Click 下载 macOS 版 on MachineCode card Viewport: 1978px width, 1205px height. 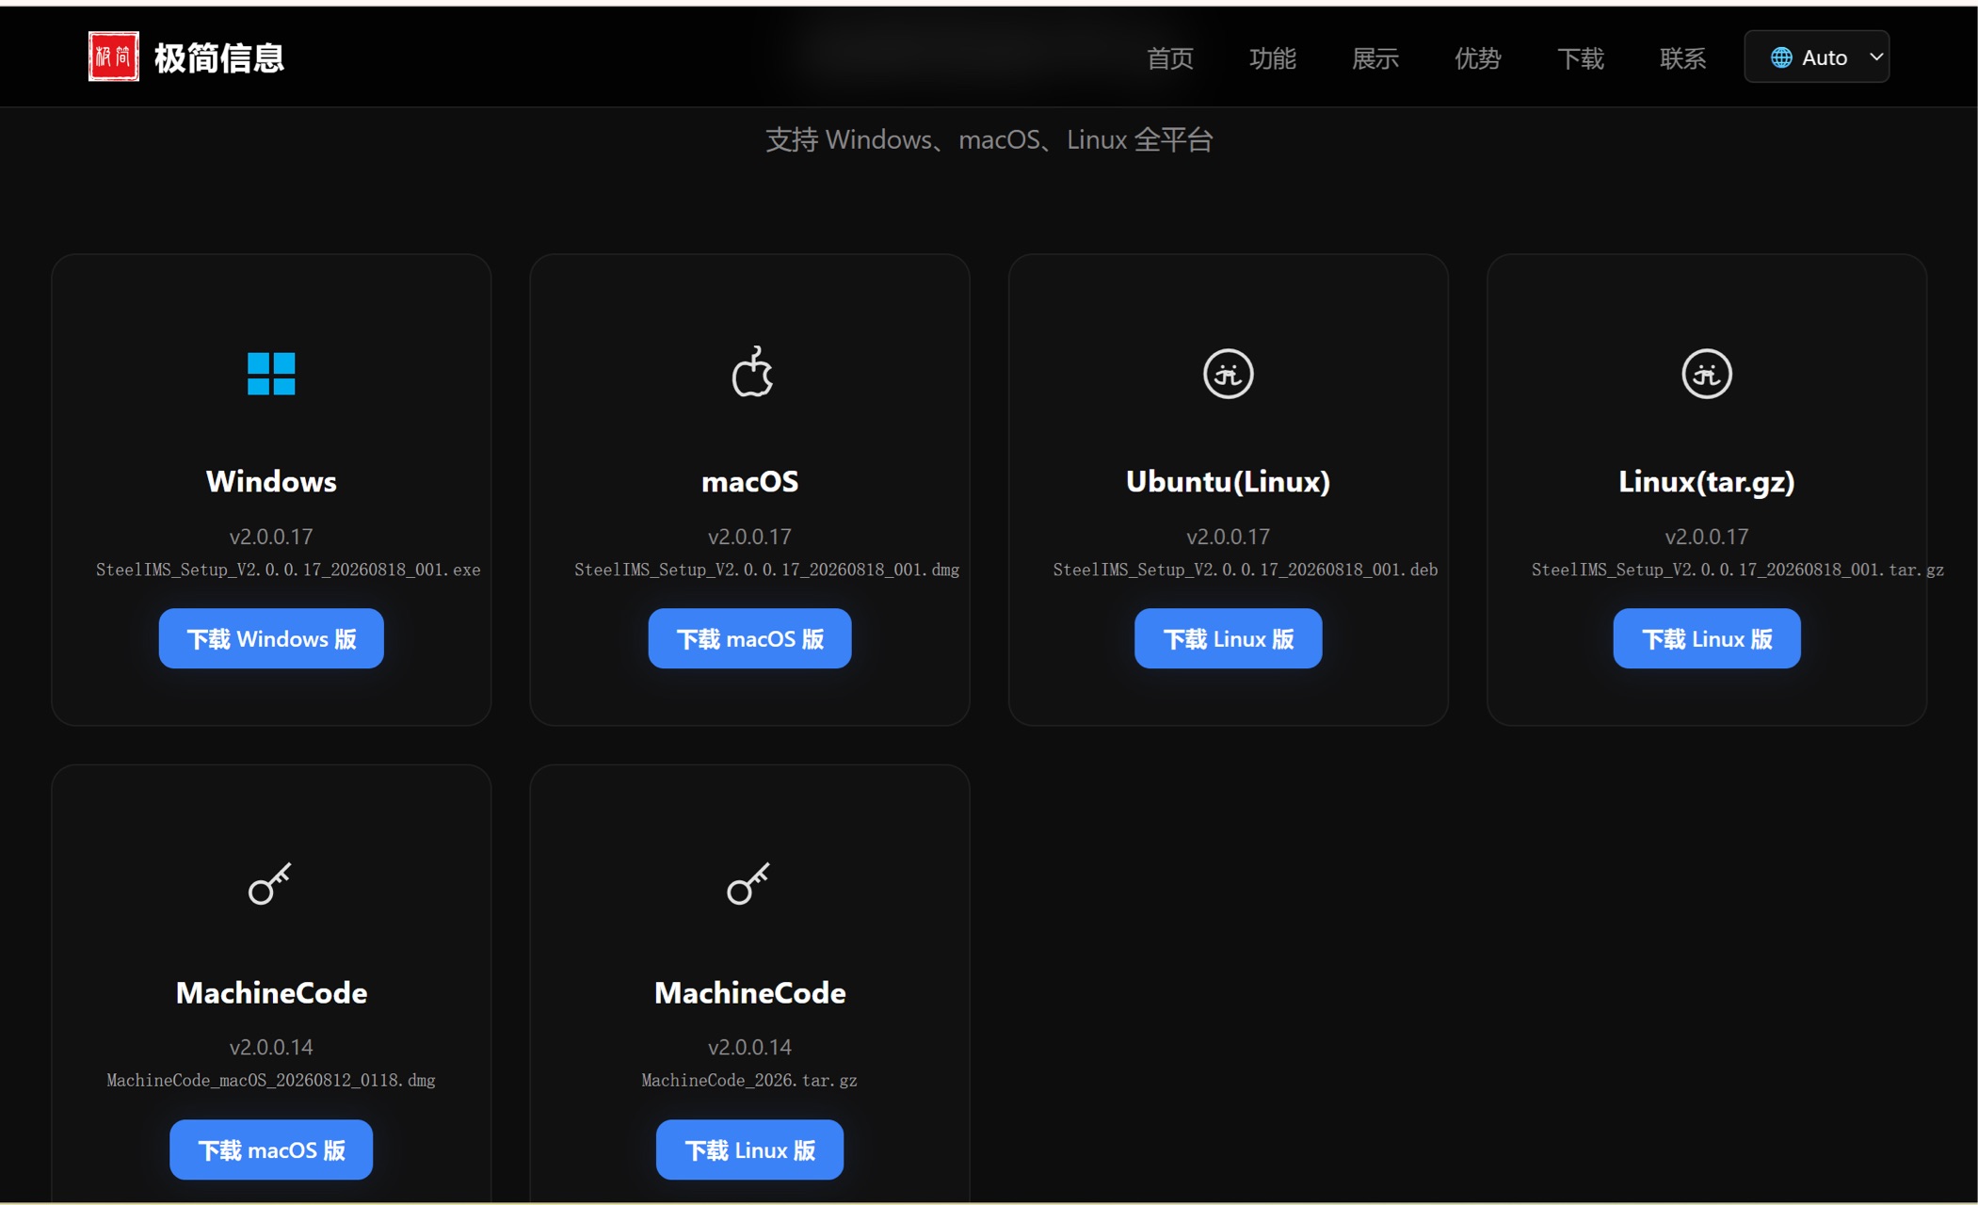coord(271,1149)
